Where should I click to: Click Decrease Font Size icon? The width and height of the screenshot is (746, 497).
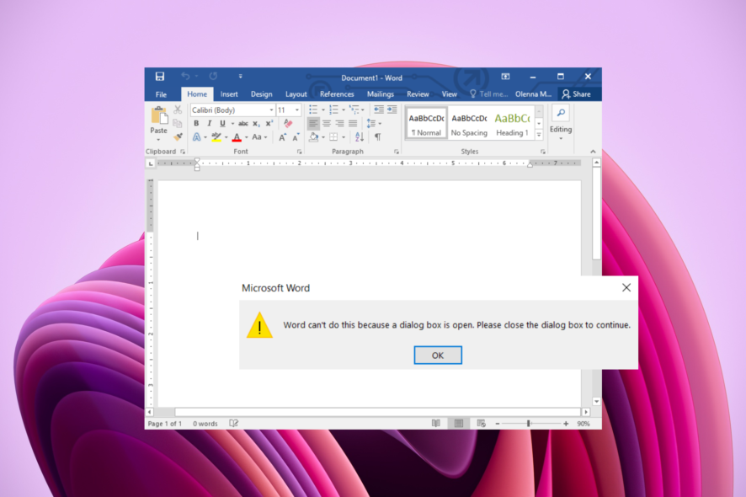click(296, 137)
